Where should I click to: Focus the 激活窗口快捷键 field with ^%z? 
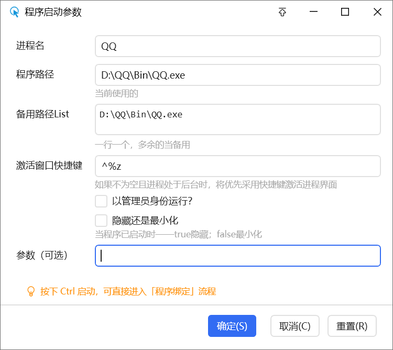(238, 166)
